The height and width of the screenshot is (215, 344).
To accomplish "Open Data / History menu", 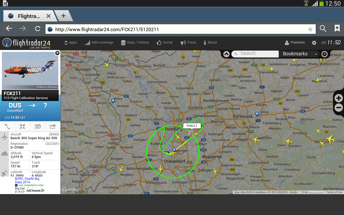I will [135, 42].
